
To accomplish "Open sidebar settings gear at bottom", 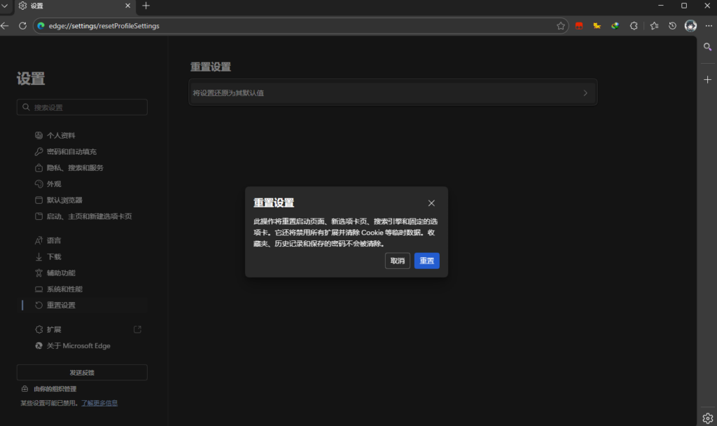I will coord(707,418).
